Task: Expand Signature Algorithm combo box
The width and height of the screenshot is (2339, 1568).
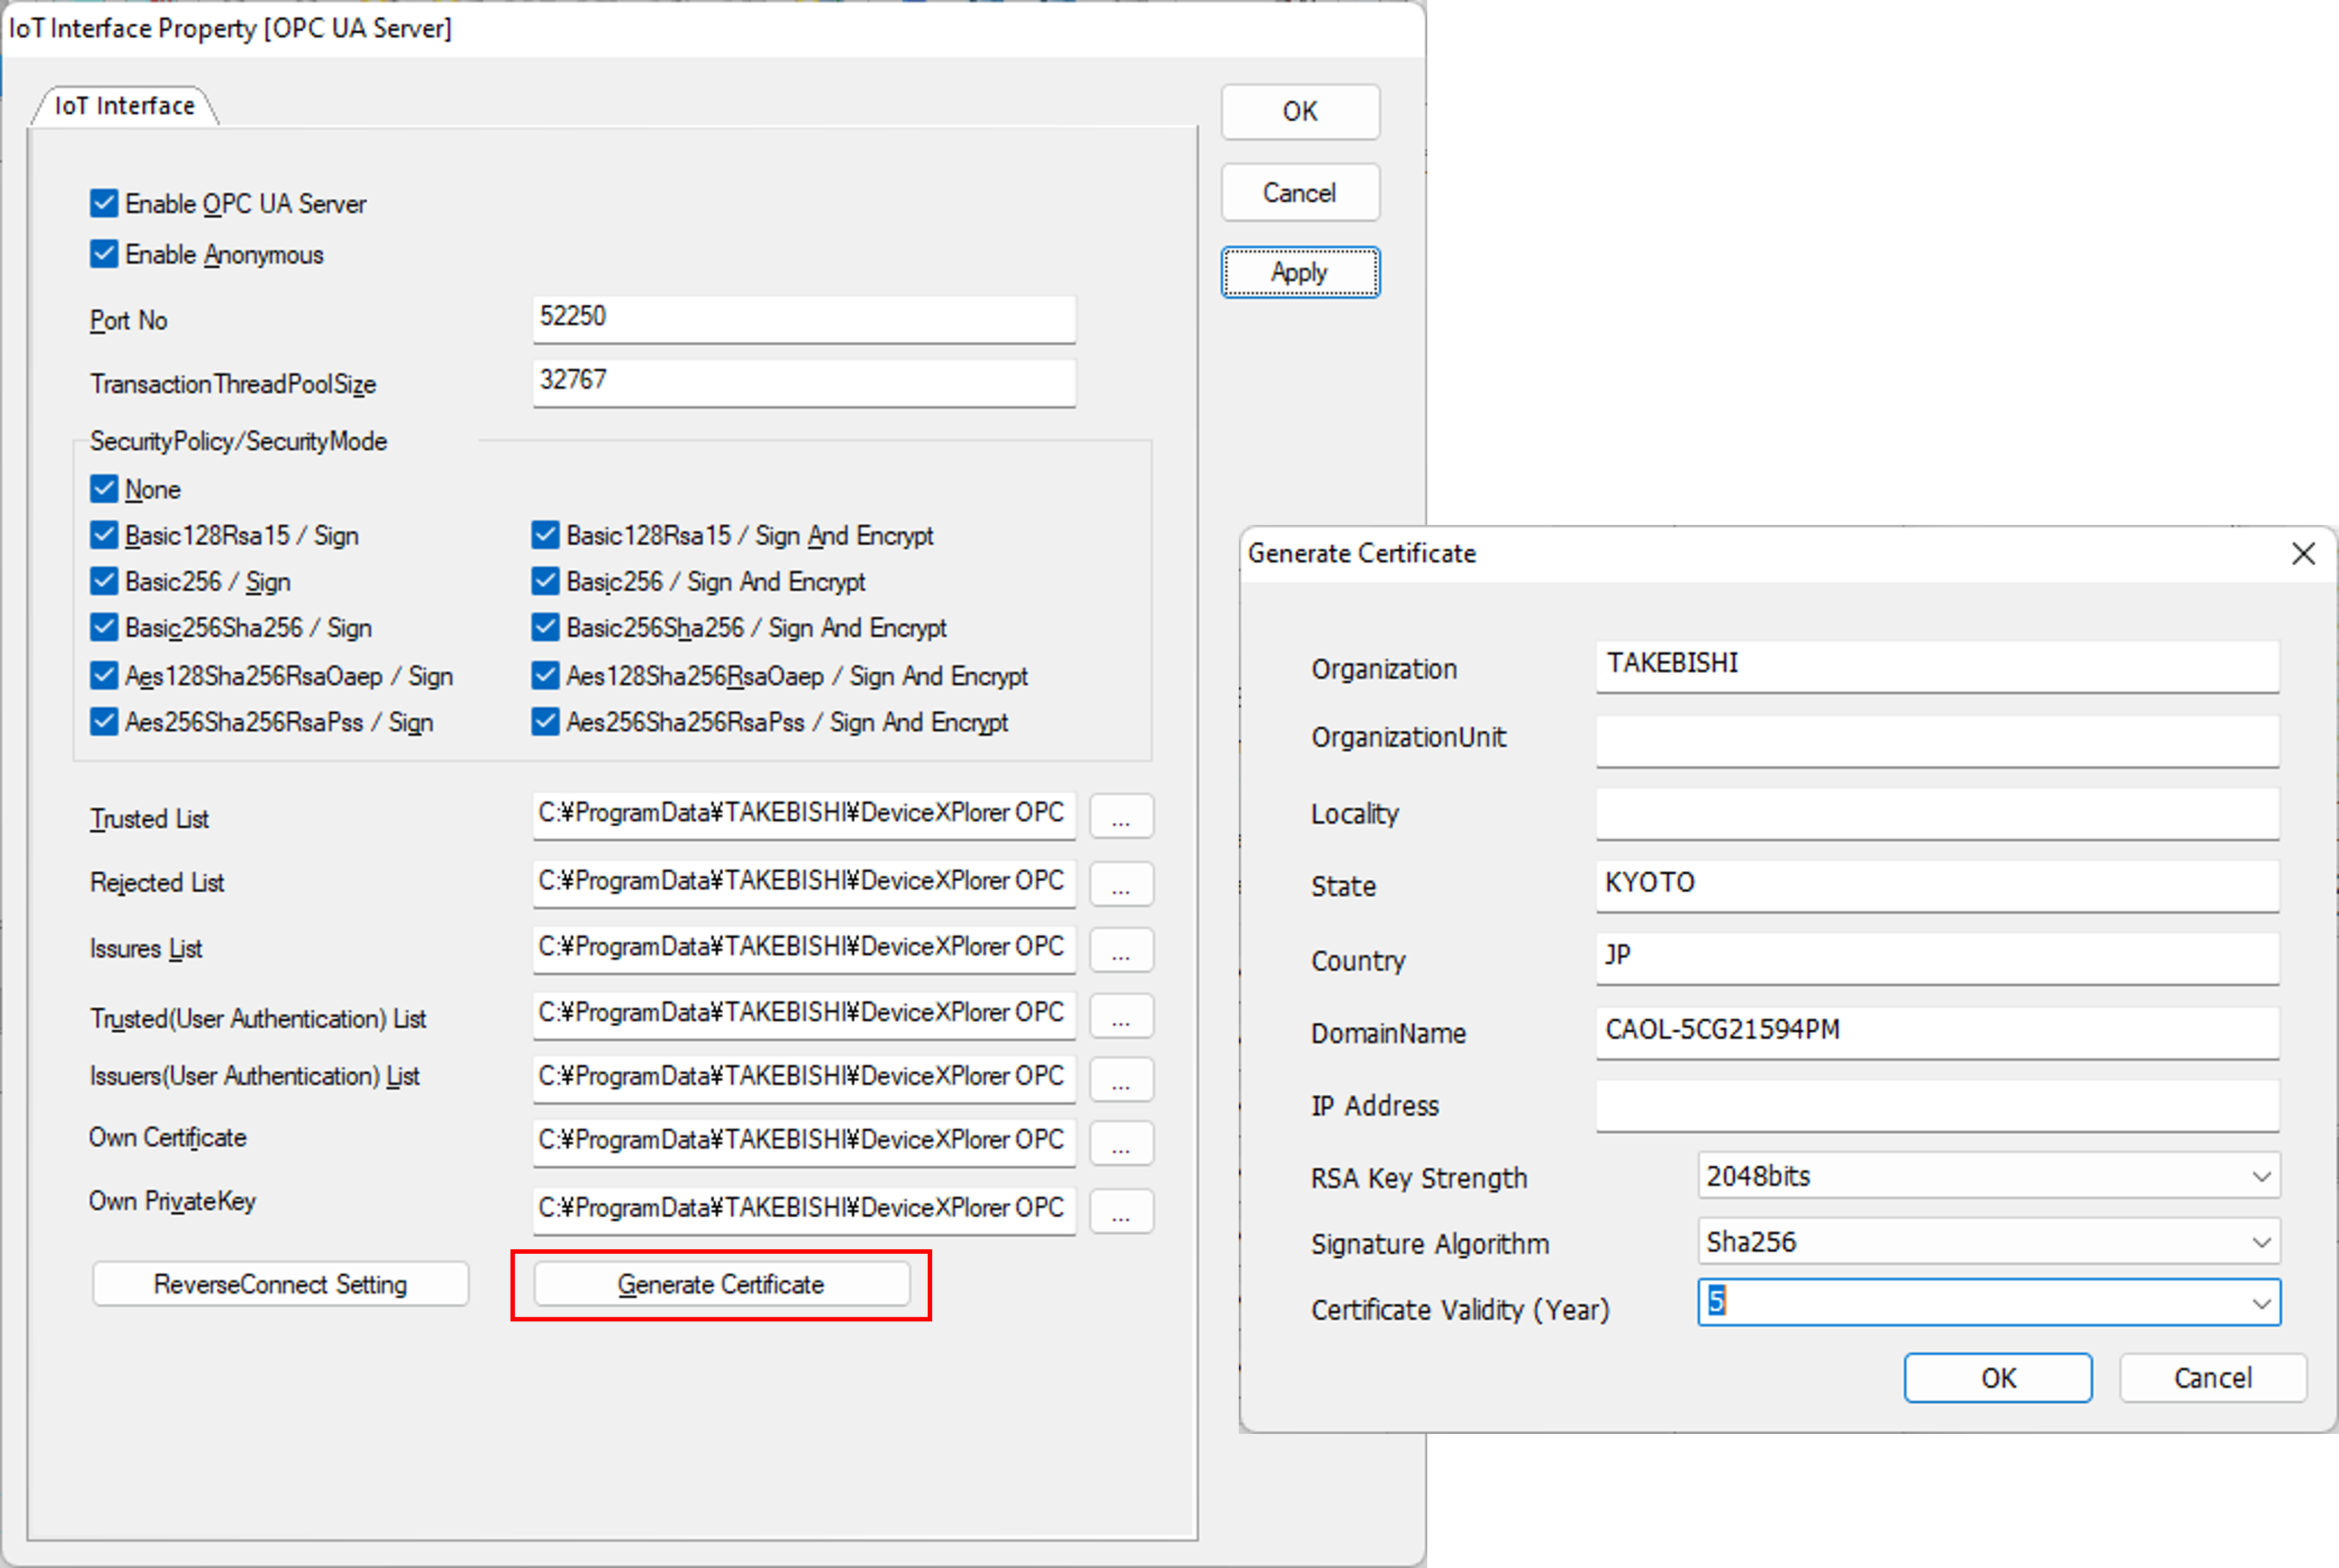Action: 2261,1243
